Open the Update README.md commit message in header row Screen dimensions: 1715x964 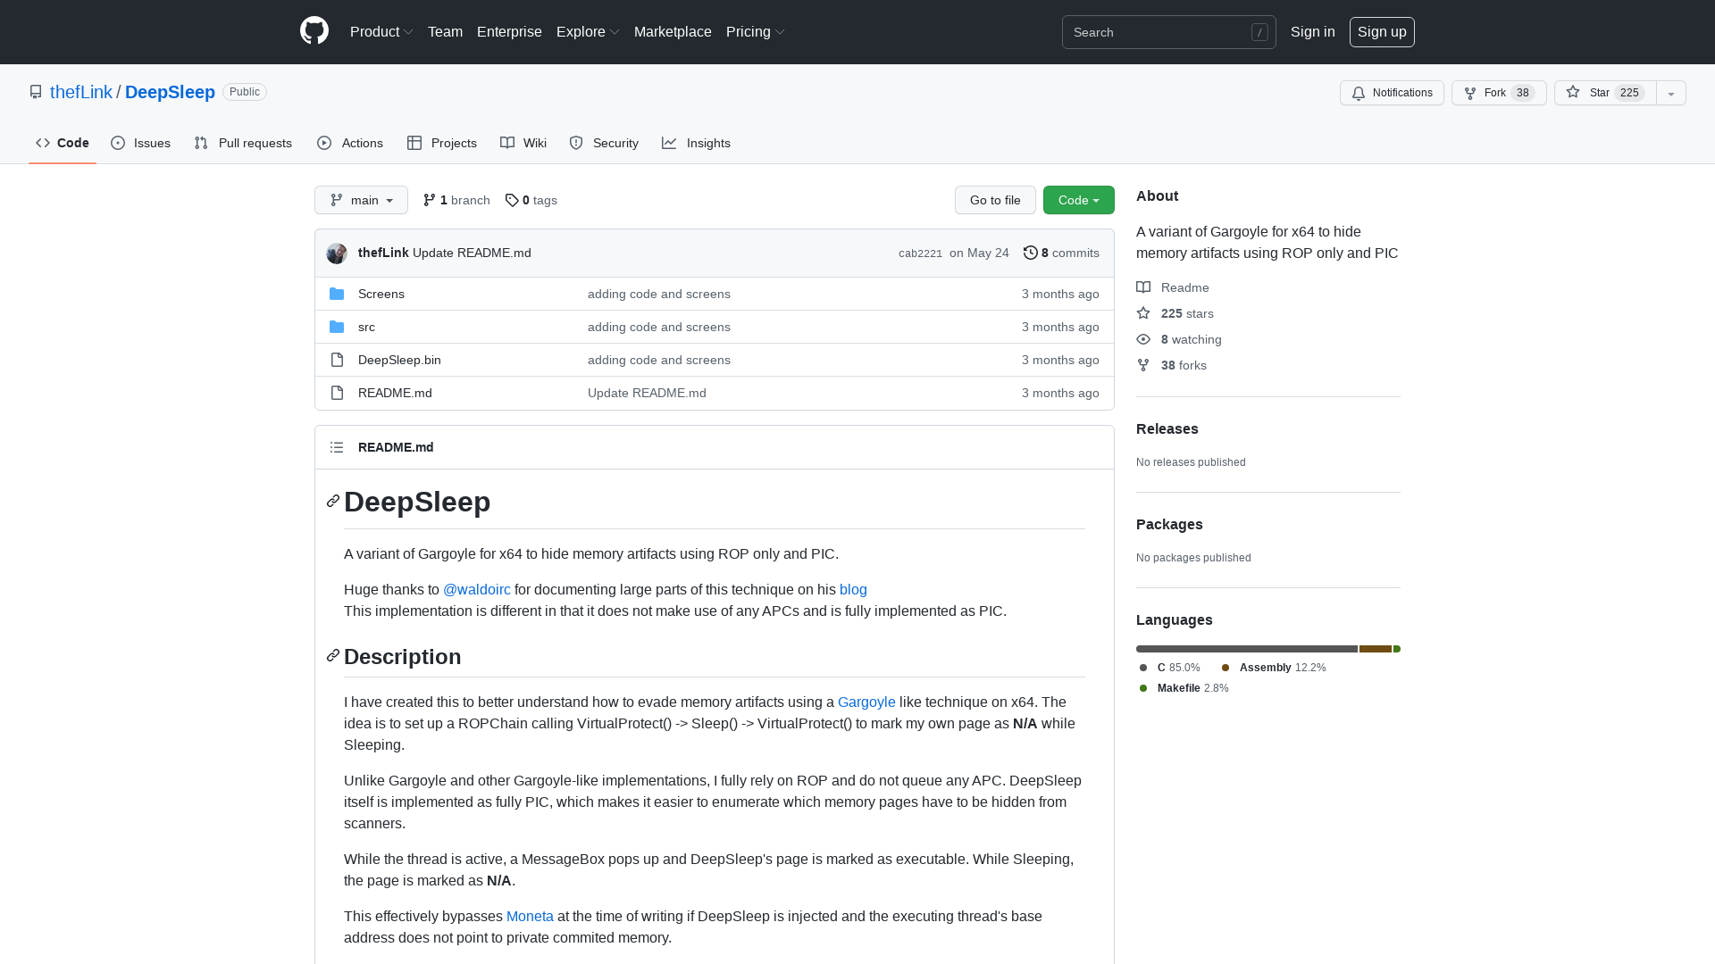(472, 253)
